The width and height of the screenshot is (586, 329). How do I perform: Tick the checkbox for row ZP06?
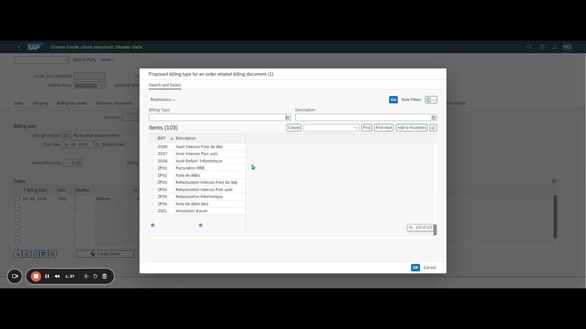(153, 204)
